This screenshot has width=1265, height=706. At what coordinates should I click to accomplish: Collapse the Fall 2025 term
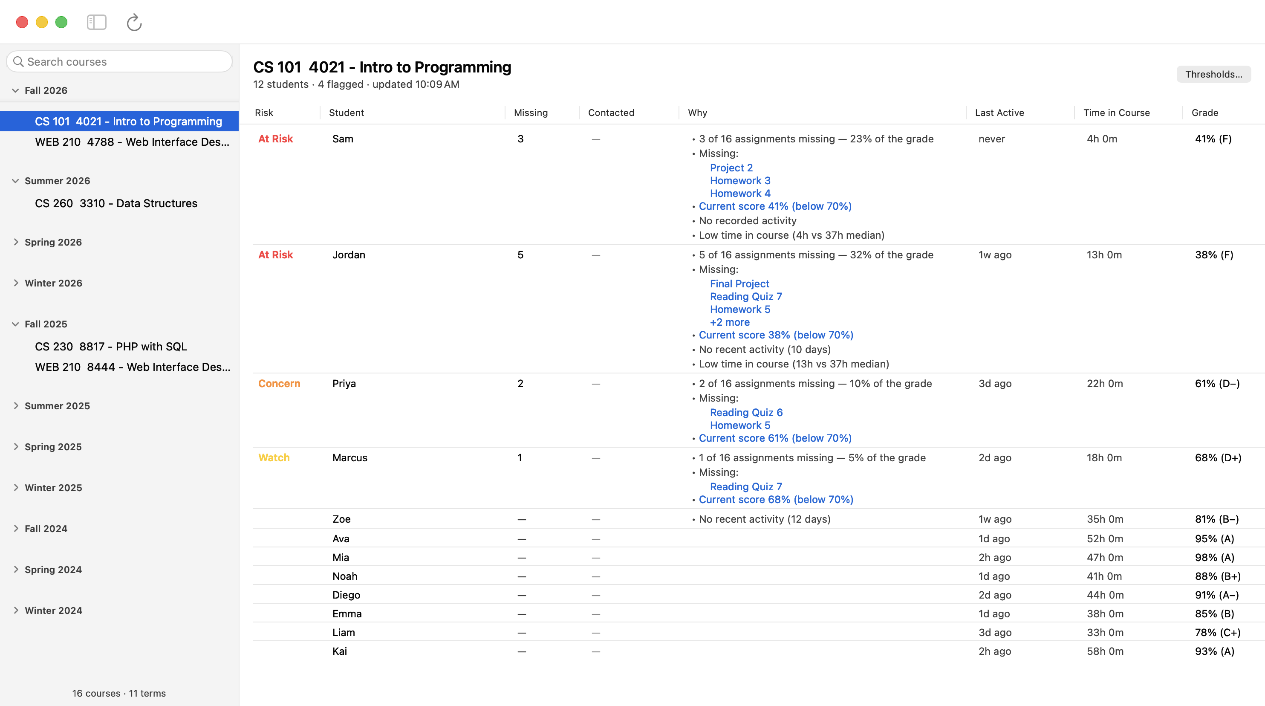coord(15,324)
